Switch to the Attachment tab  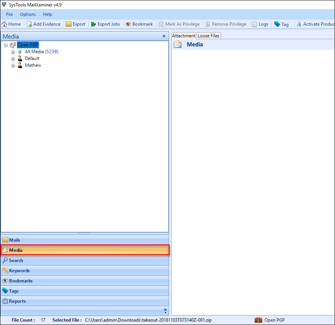coord(184,36)
